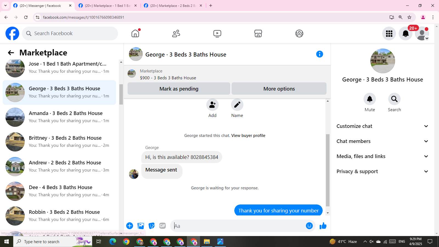The width and height of the screenshot is (439, 247).
Task: Open Robbin 3 Beds 2 Baths conversation
Action: [59, 216]
